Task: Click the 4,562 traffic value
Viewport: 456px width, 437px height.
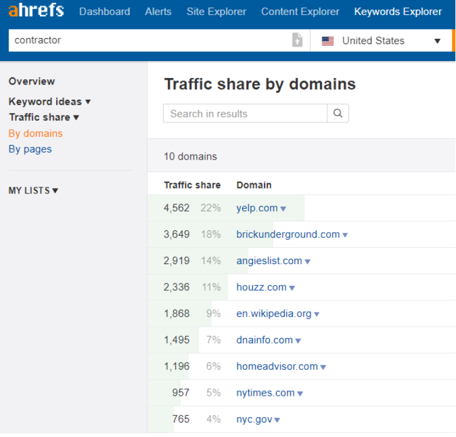Action: 176,208
